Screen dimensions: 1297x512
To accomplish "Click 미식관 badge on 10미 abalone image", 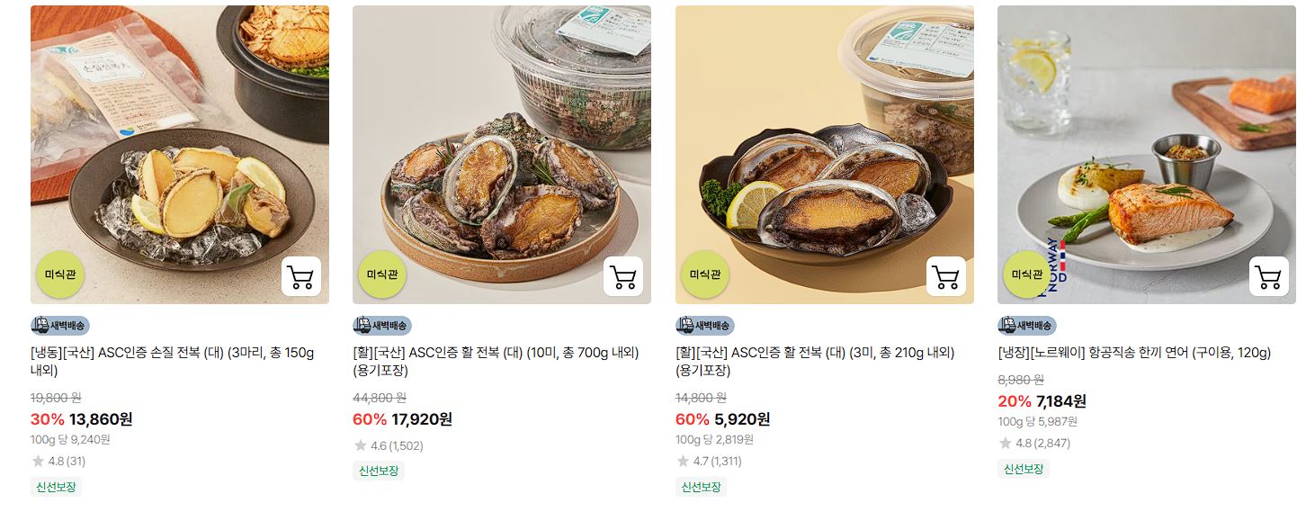I will click(x=382, y=274).
